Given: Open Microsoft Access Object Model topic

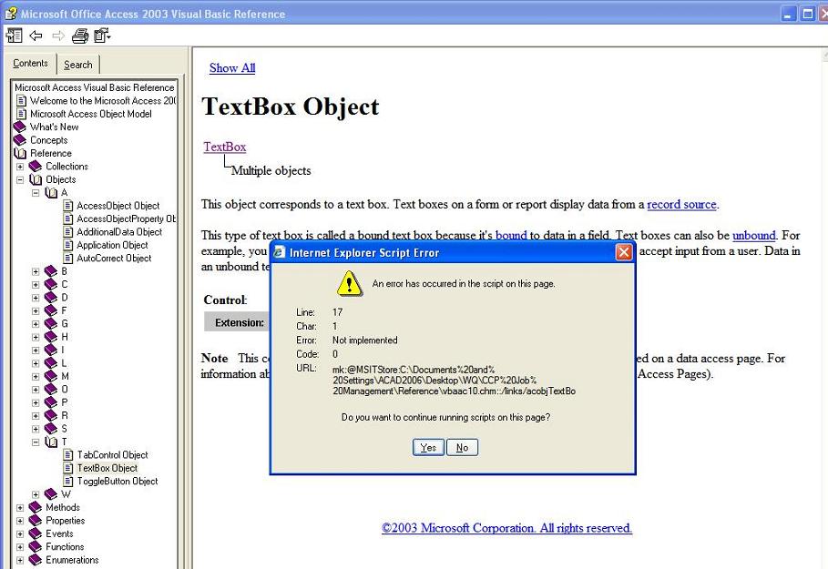Looking at the screenshot, I should pyautogui.click(x=91, y=114).
